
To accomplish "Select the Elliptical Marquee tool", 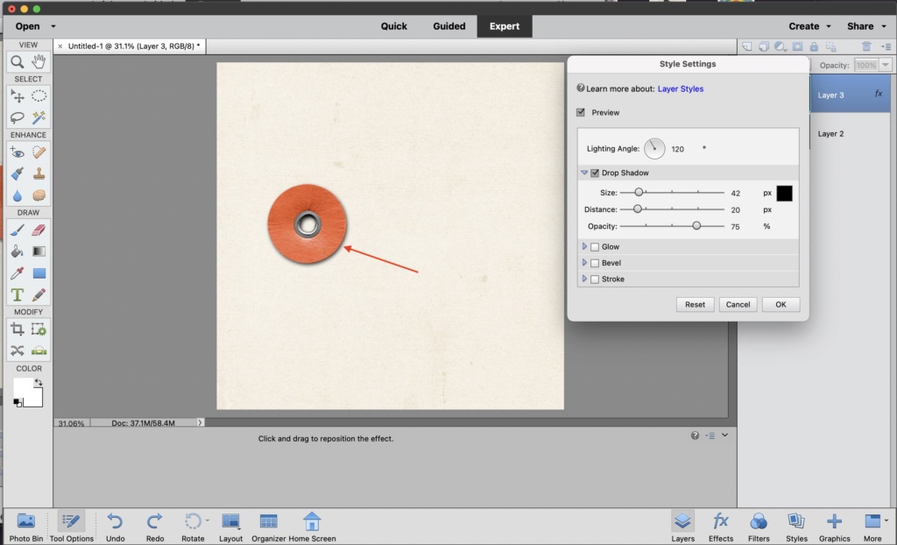I will [39, 96].
